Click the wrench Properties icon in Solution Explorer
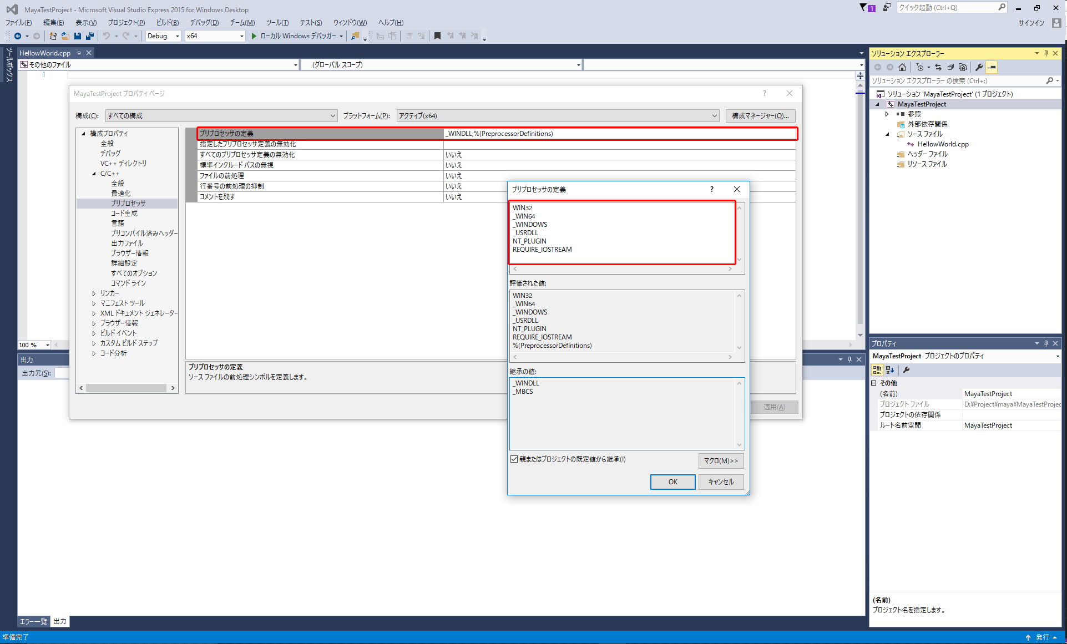The image size is (1067, 644). 979,67
